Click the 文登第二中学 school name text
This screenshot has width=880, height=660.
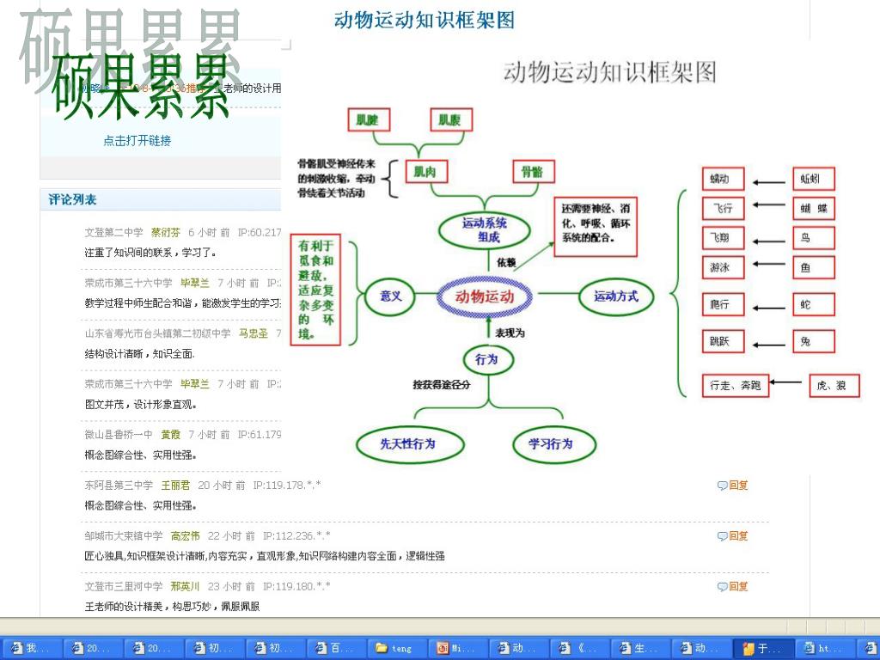114,232
